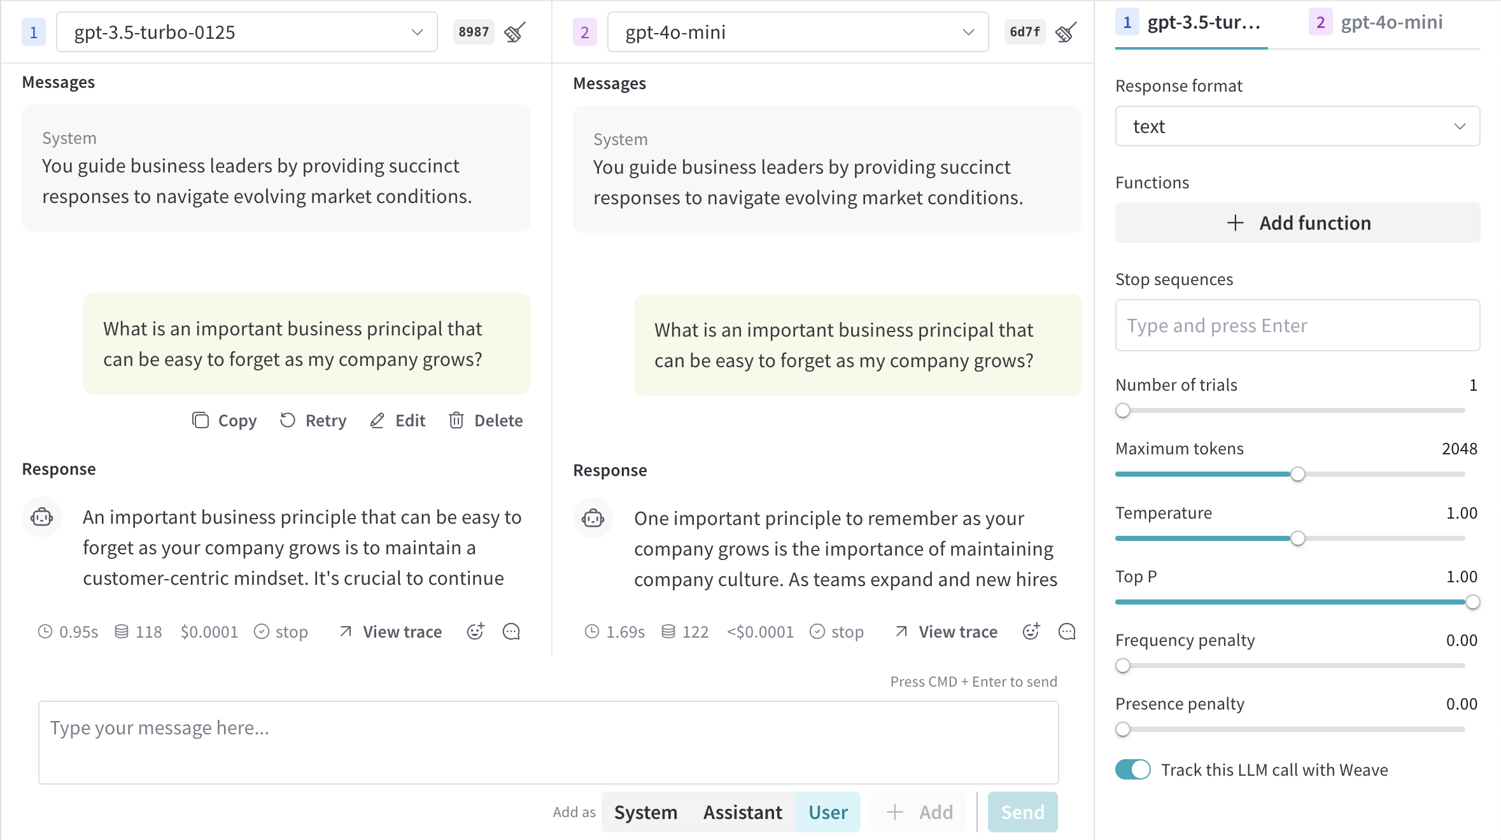Select User as the message role
Image resolution: width=1501 pixels, height=840 pixels.
tap(828, 812)
